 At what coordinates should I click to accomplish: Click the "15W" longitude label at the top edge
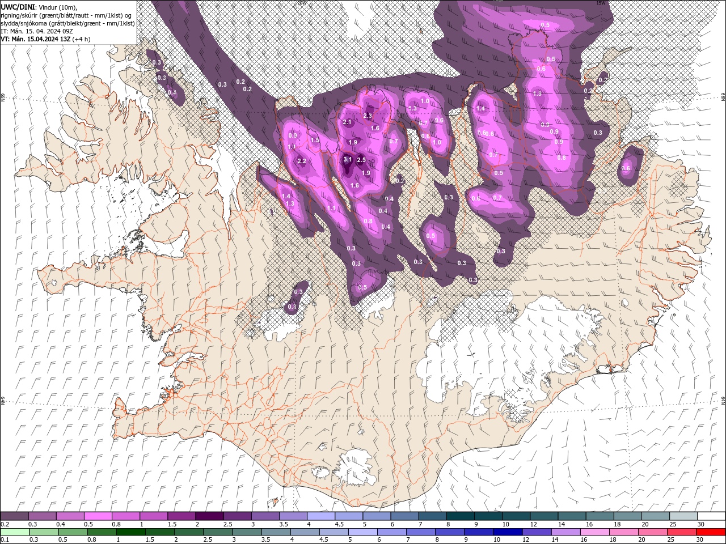coord(601,3)
